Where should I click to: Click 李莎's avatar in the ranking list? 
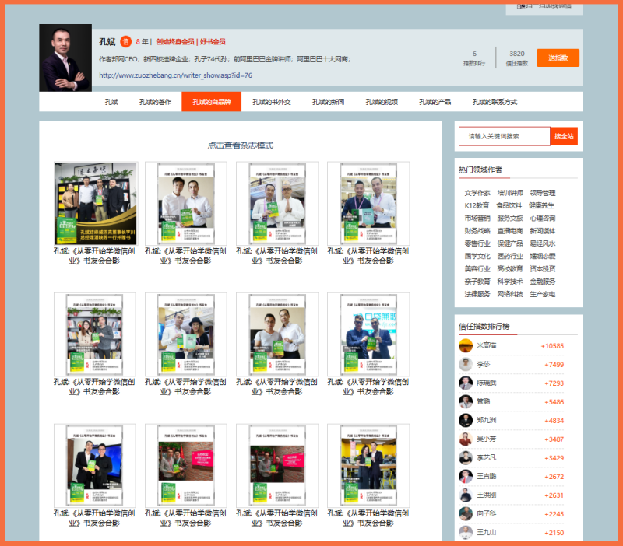pyautogui.click(x=466, y=365)
